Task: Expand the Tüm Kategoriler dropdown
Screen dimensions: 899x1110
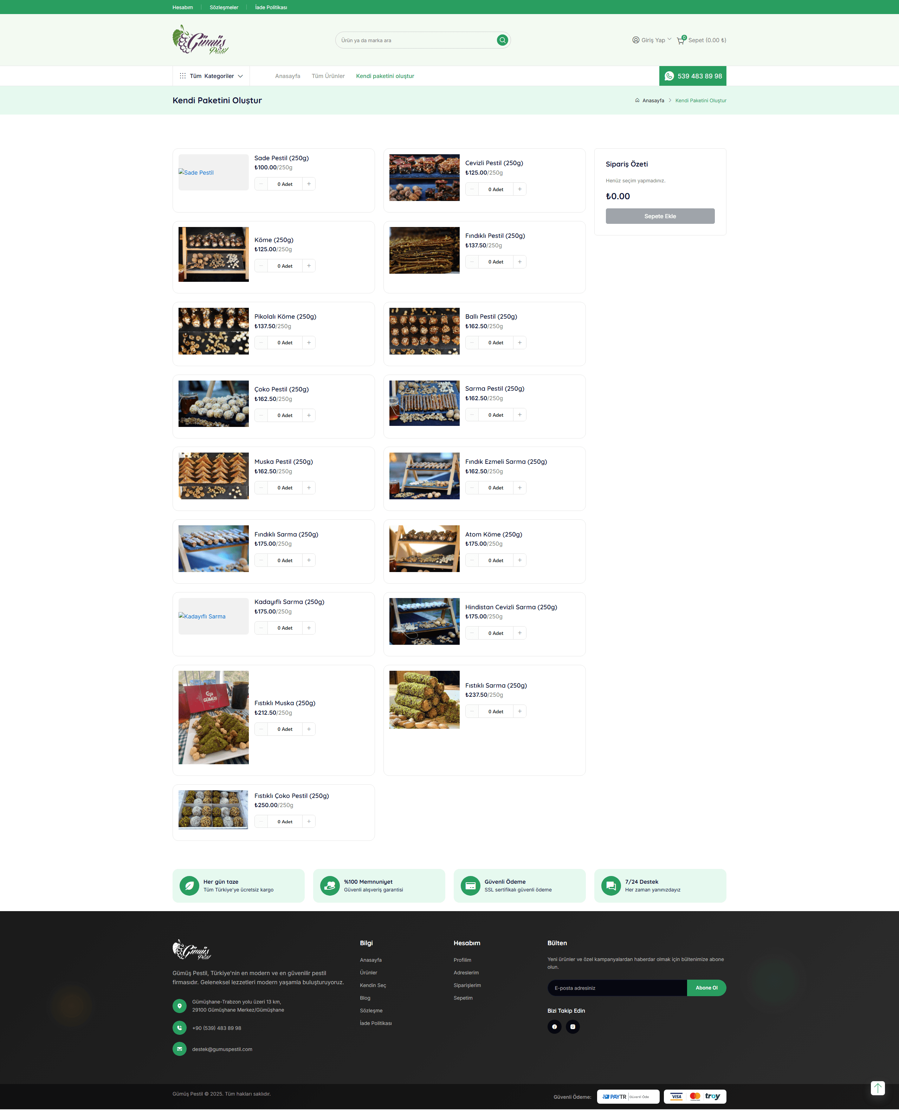Action: point(211,76)
